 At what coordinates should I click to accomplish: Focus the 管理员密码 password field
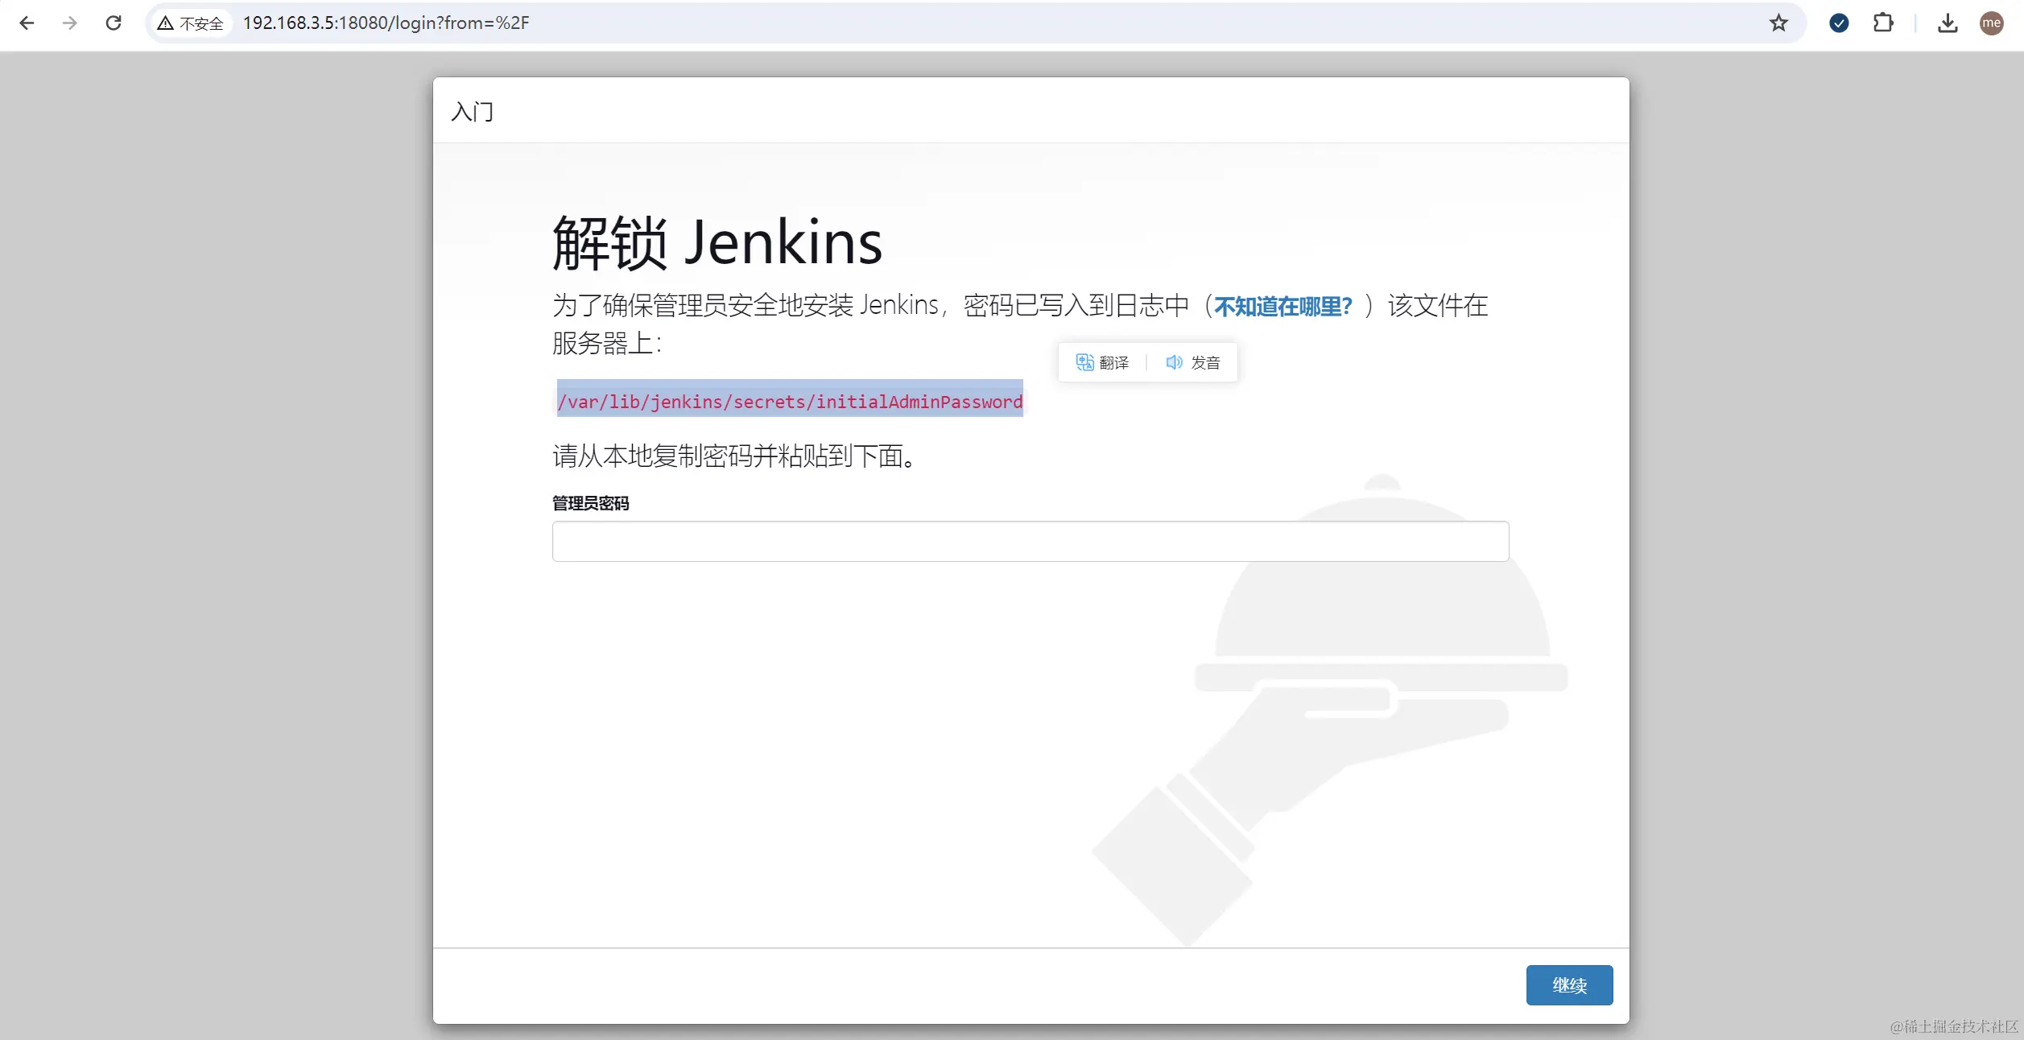pos(1031,541)
